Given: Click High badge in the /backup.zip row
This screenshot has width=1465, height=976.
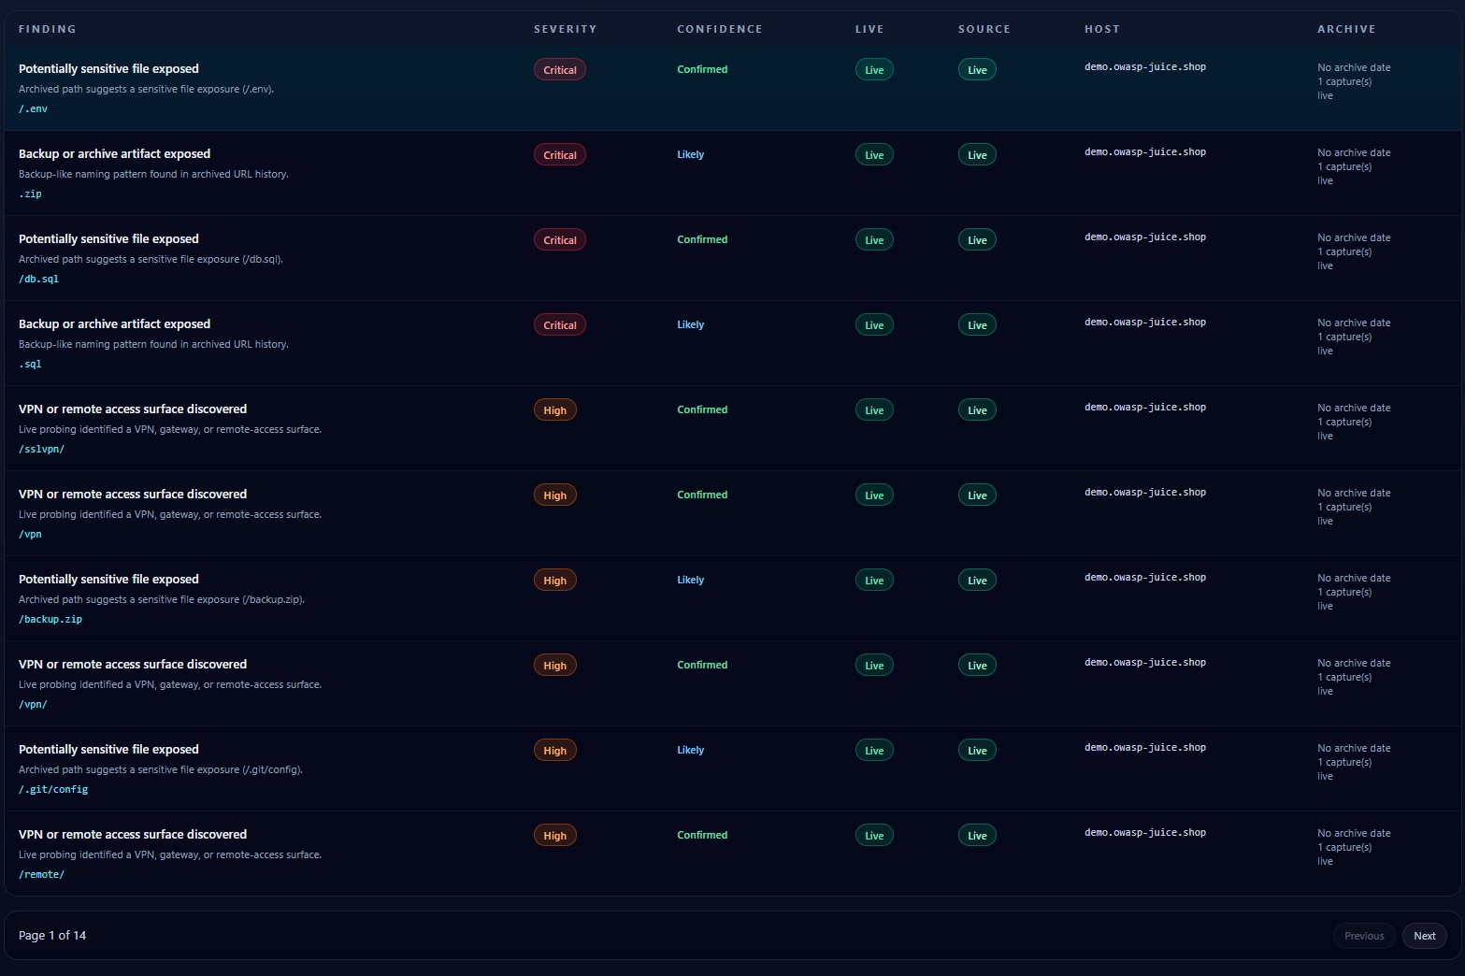Looking at the screenshot, I should pos(555,581).
